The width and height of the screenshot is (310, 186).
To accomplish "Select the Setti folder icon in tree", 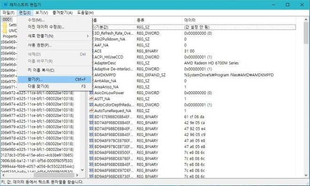I will [x=5, y=25].
